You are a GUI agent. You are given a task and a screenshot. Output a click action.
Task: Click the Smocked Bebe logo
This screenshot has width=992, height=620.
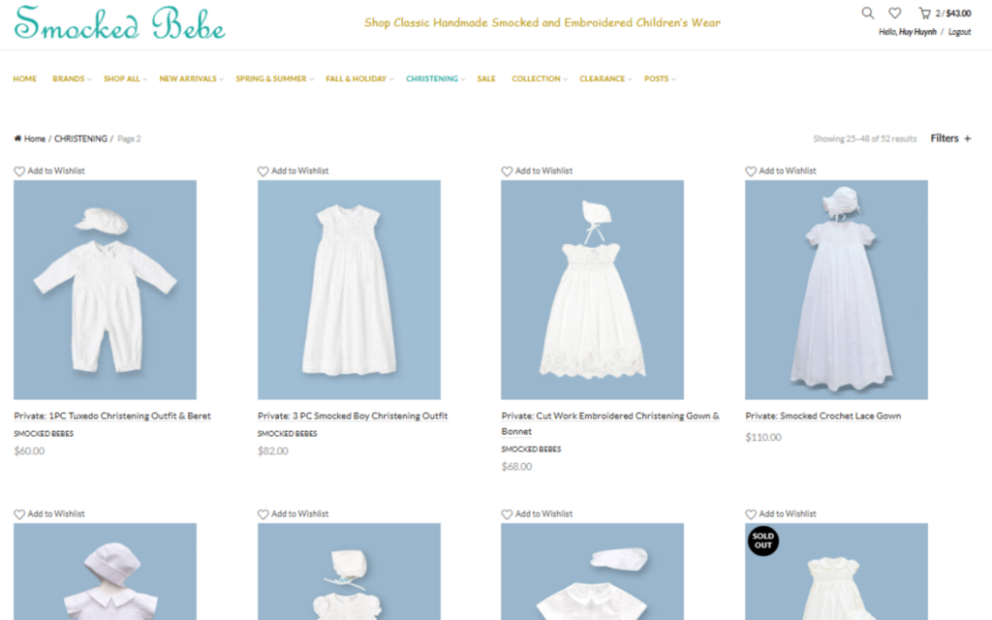[x=119, y=23]
